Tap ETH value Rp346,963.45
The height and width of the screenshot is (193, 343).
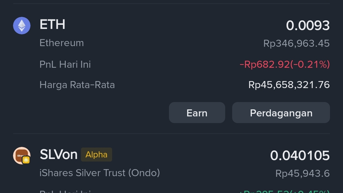click(296, 44)
